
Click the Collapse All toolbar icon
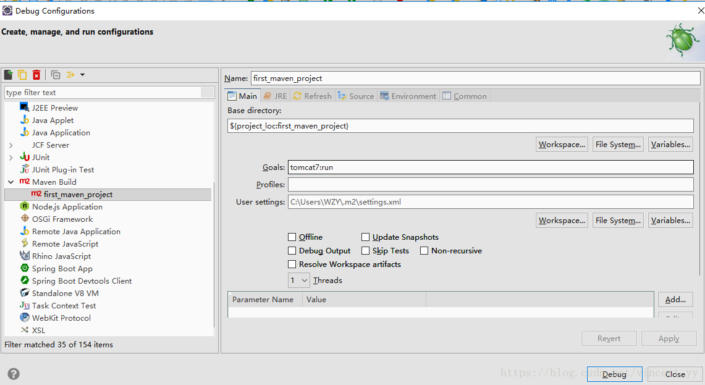tap(56, 75)
